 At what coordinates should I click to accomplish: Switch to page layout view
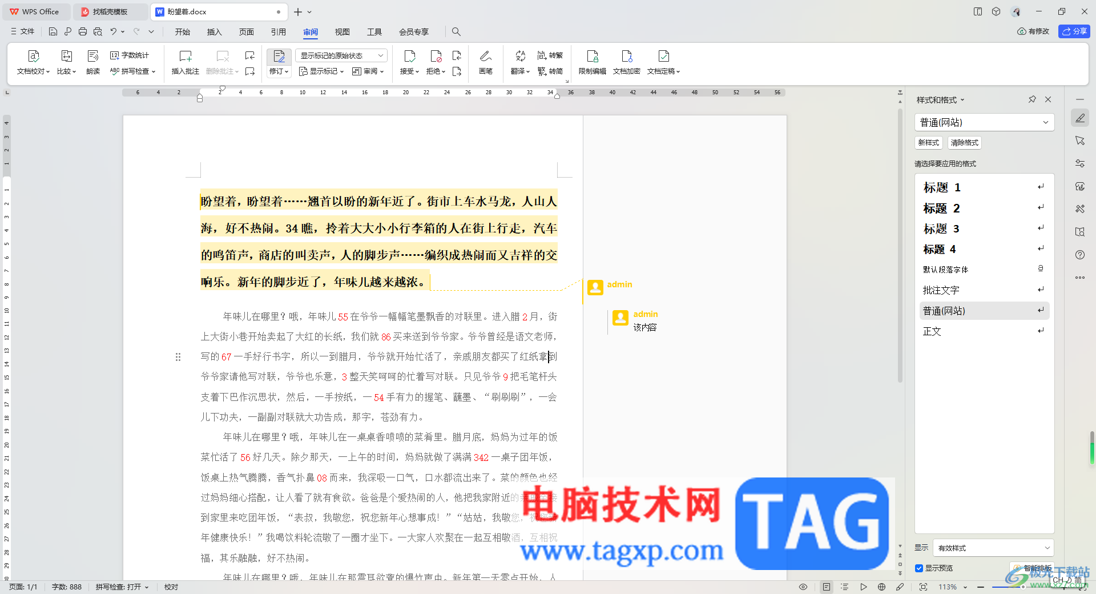[827, 587]
